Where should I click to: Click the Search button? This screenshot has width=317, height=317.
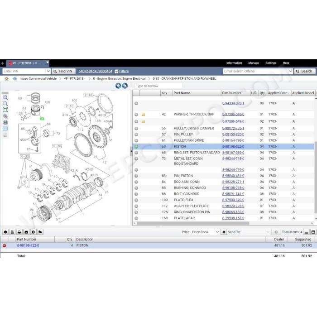304,71
